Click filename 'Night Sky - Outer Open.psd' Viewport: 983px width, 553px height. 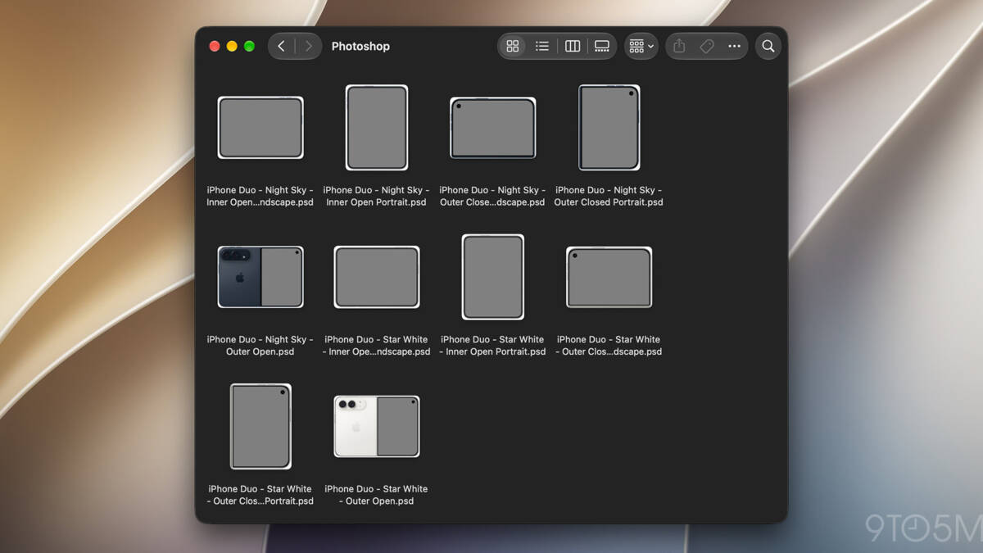click(260, 346)
